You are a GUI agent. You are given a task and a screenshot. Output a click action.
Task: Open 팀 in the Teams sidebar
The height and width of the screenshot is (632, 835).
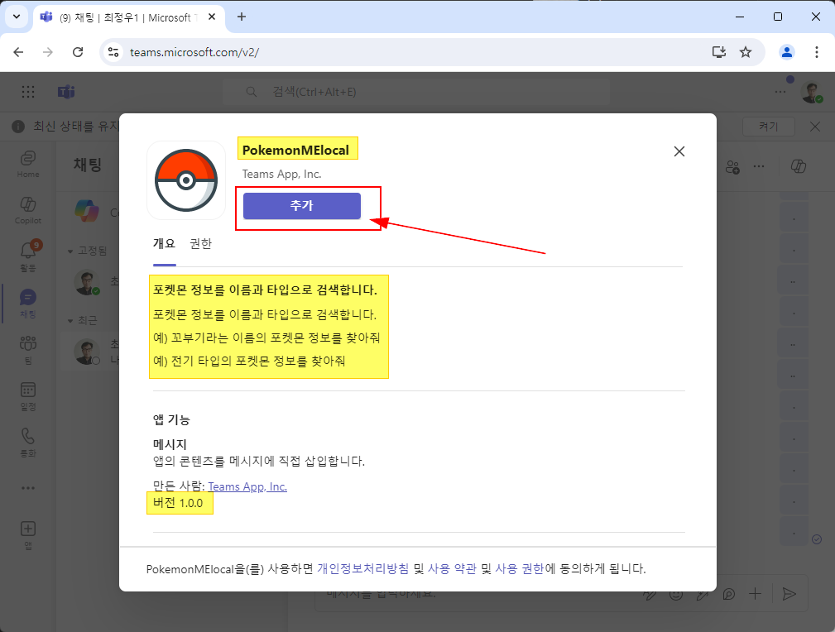pyautogui.click(x=27, y=349)
